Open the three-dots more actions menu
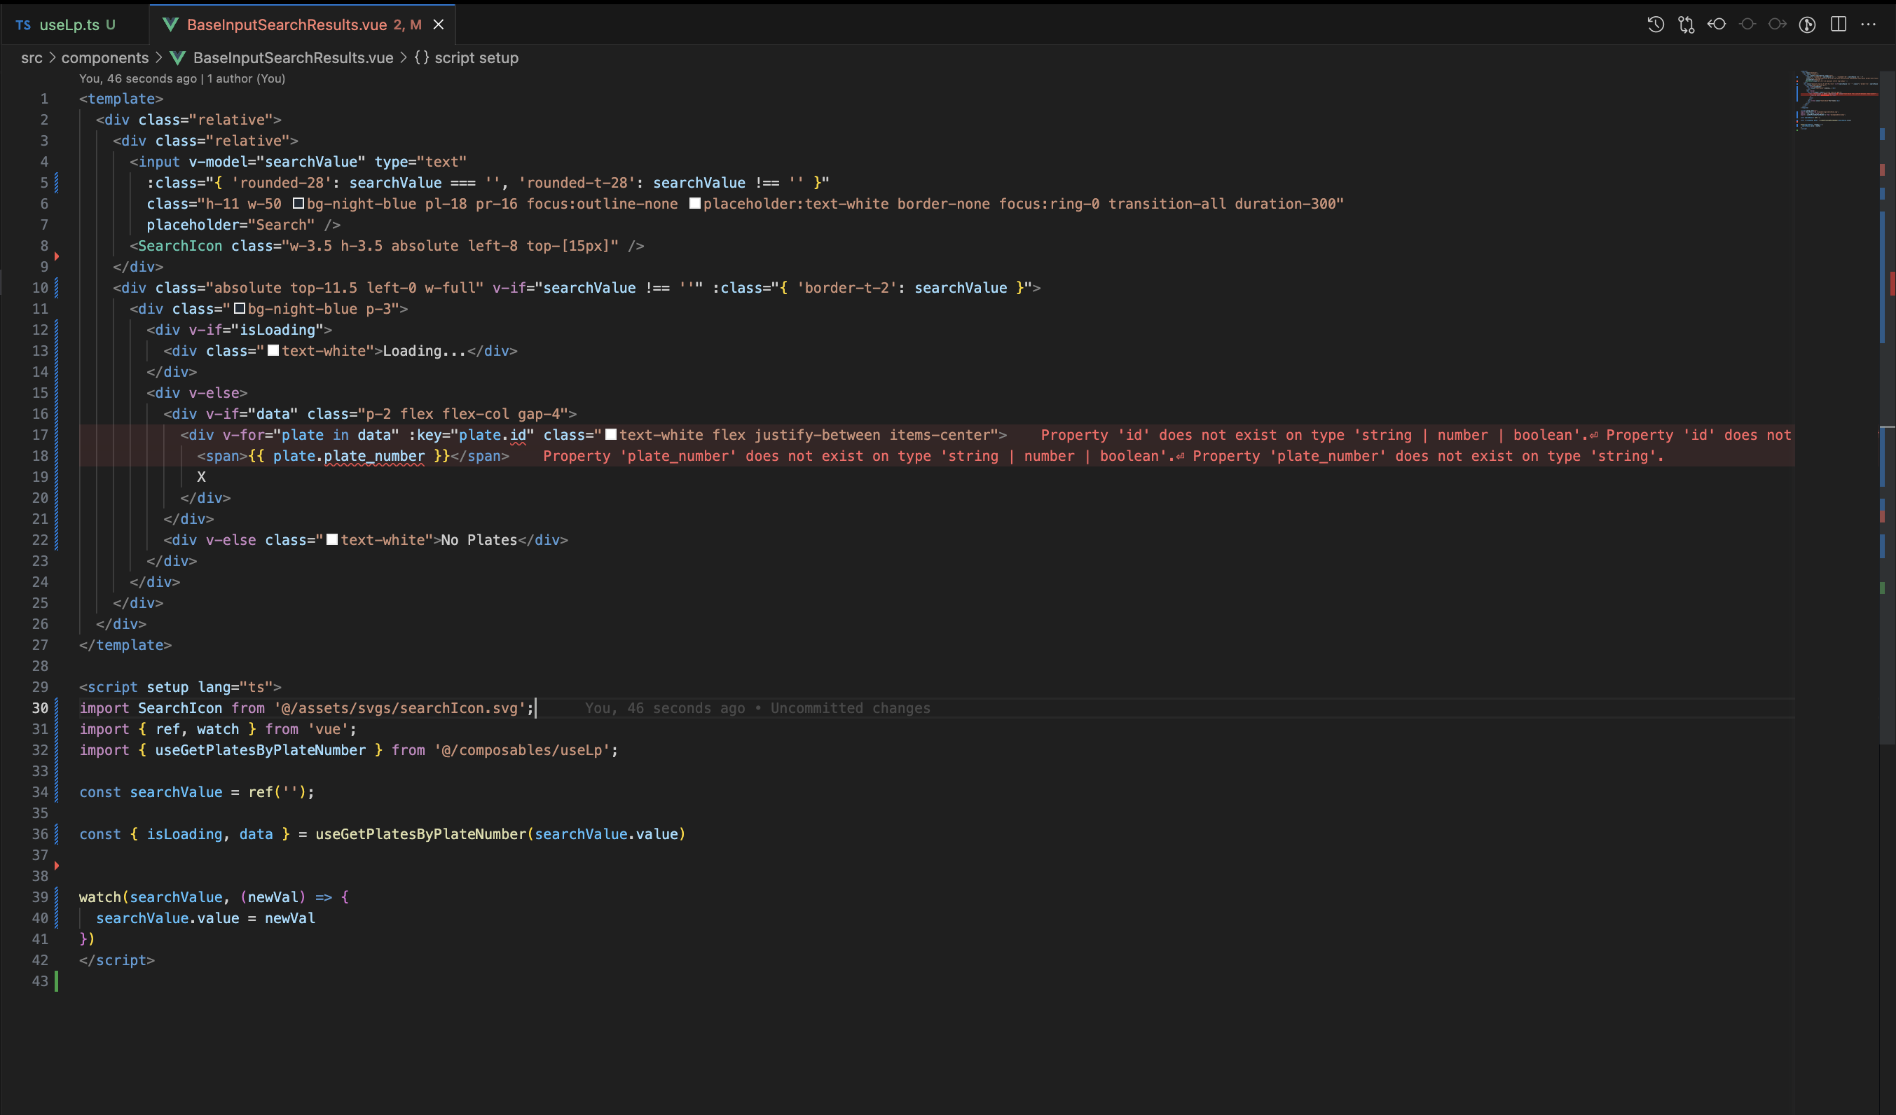This screenshot has height=1115, width=1896. [1868, 25]
